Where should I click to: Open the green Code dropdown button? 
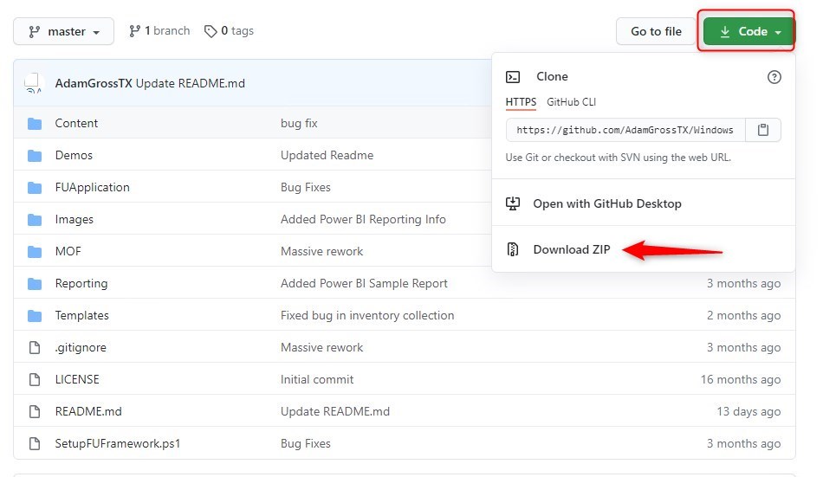coord(748,31)
